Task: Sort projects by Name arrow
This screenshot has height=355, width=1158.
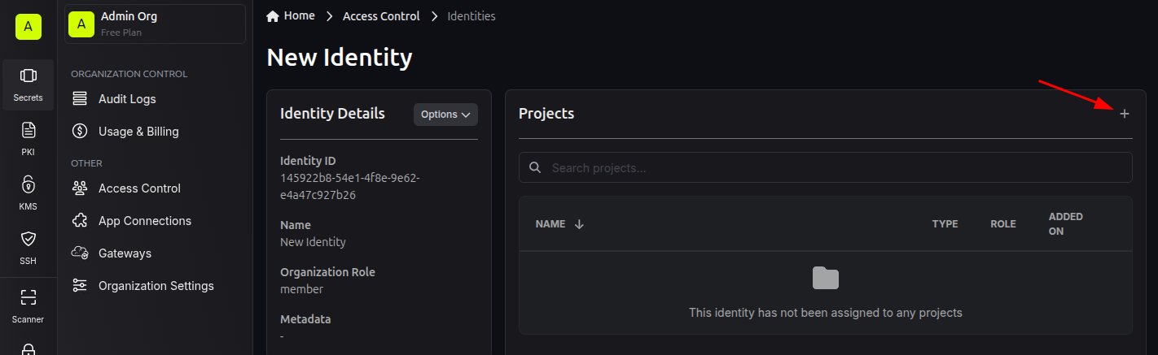Action: point(579,224)
